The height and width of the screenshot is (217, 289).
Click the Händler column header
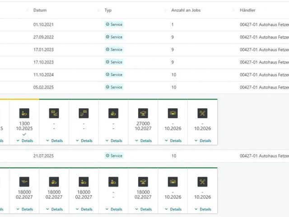coord(247,10)
